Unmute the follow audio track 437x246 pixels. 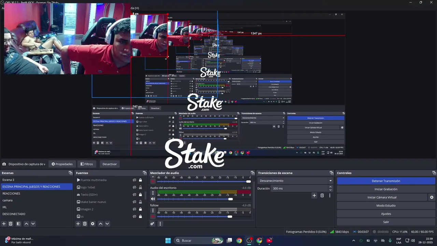[153, 216]
